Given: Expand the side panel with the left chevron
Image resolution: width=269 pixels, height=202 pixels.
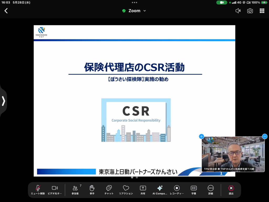Looking at the screenshot, I should (3, 101).
